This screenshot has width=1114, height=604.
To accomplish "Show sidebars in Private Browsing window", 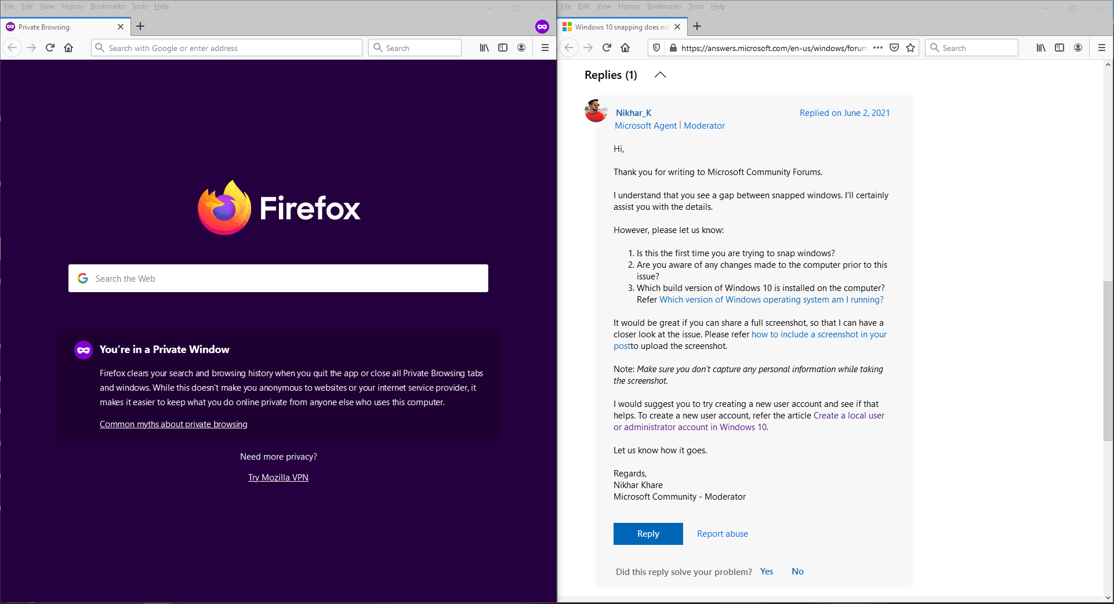I will point(503,48).
